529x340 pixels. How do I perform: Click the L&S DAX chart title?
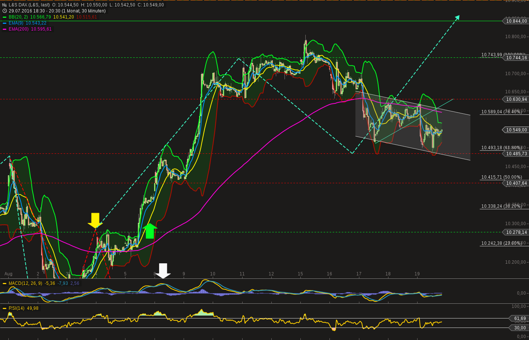29,5
